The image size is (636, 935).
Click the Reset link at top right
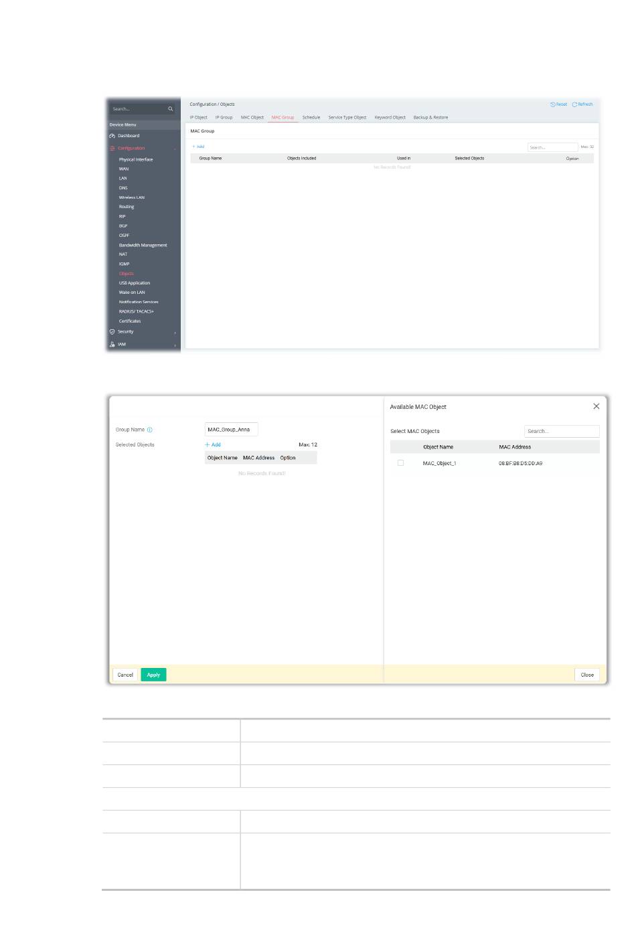click(559, 104)
